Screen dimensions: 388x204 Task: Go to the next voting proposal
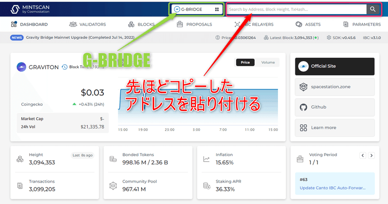pyautogui.click(x=371, y=156)
